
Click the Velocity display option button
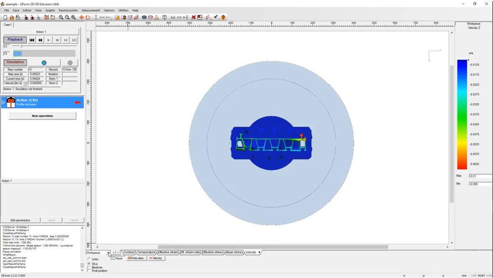(157, 258)
